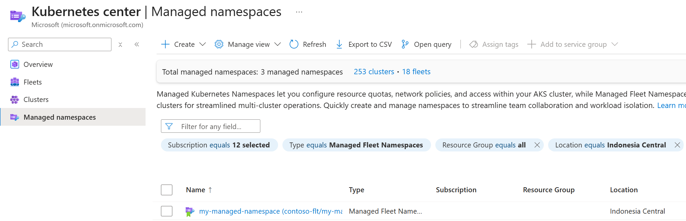Screen dimensions: 686x221
Task: Expand the Create dropdown chevron
Action: point(202,44)
